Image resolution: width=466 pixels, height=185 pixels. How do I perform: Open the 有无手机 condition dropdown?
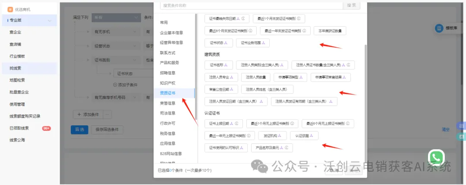(x=116, y=32)
